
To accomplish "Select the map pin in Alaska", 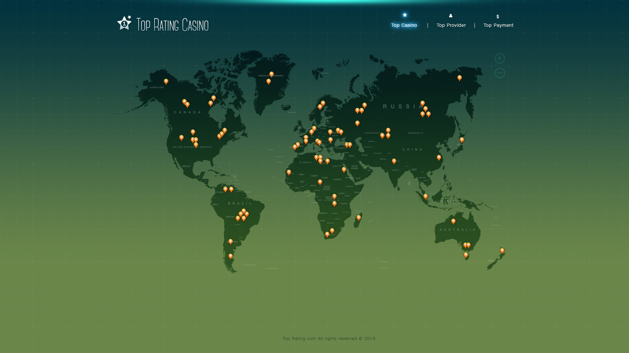I will 166,81.
